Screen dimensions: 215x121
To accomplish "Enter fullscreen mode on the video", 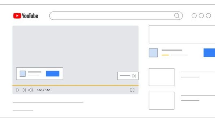I will [x=132, y=90].
